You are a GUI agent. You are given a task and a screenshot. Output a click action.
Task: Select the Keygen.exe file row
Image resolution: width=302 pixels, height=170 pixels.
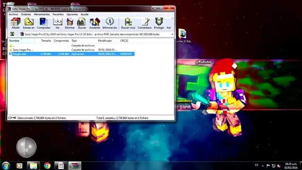(x=71, y=54)
